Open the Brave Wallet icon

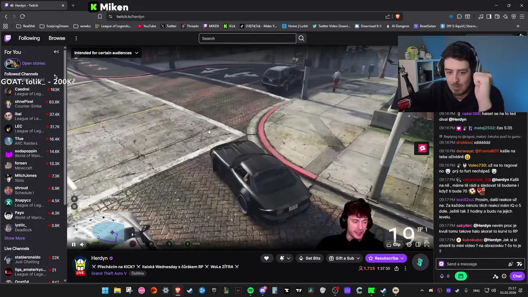pos(497,16)
